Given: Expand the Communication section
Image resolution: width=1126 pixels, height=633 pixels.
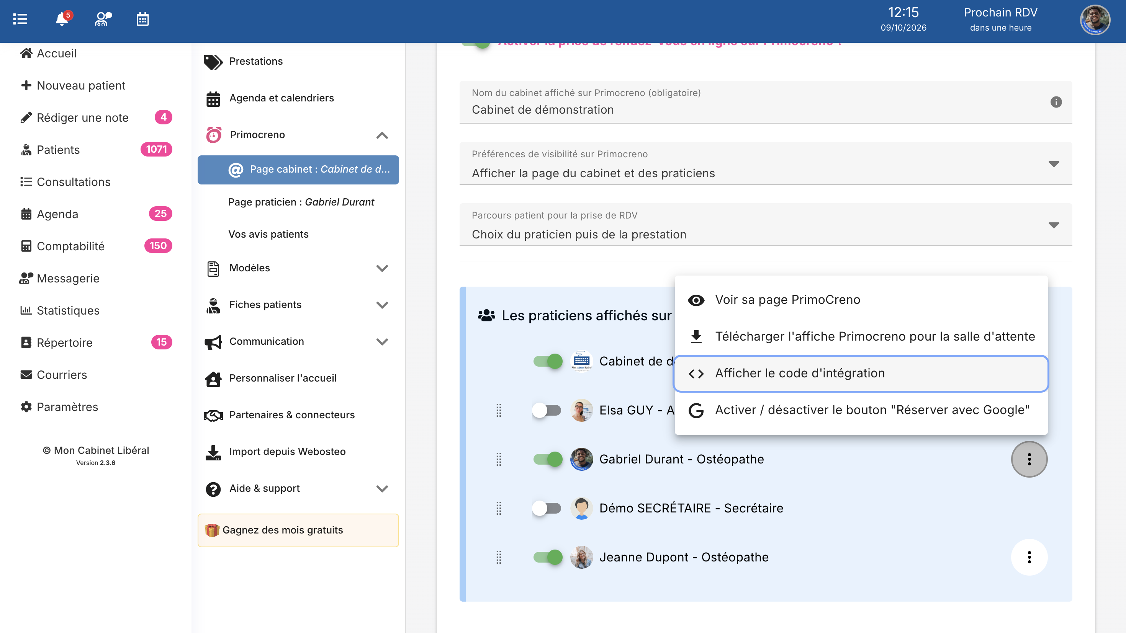Looking at the screenshot, I should coord(299,342).
